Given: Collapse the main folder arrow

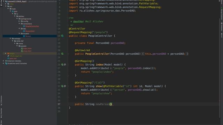Looking at the screenshot, I should point(8,9).
